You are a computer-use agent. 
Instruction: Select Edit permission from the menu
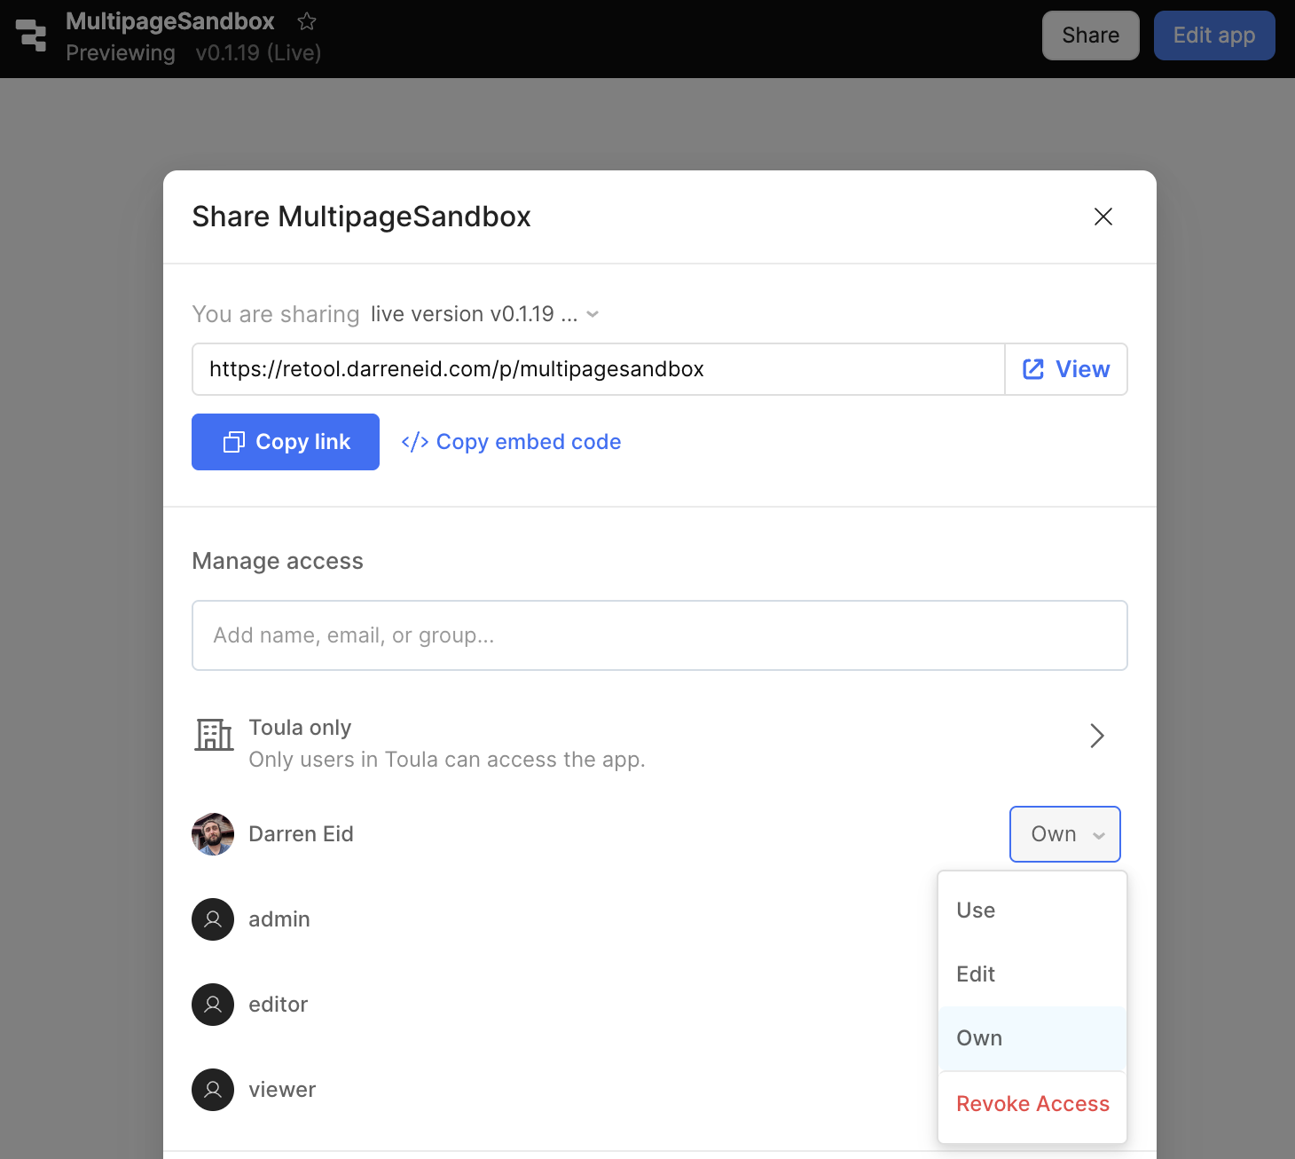tap(976, 974)
